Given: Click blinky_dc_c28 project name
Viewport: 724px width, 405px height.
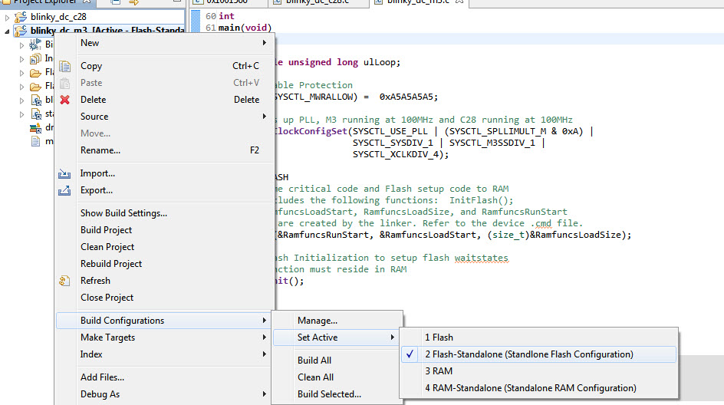Looking at the screenshot, I should pos(58,17).
